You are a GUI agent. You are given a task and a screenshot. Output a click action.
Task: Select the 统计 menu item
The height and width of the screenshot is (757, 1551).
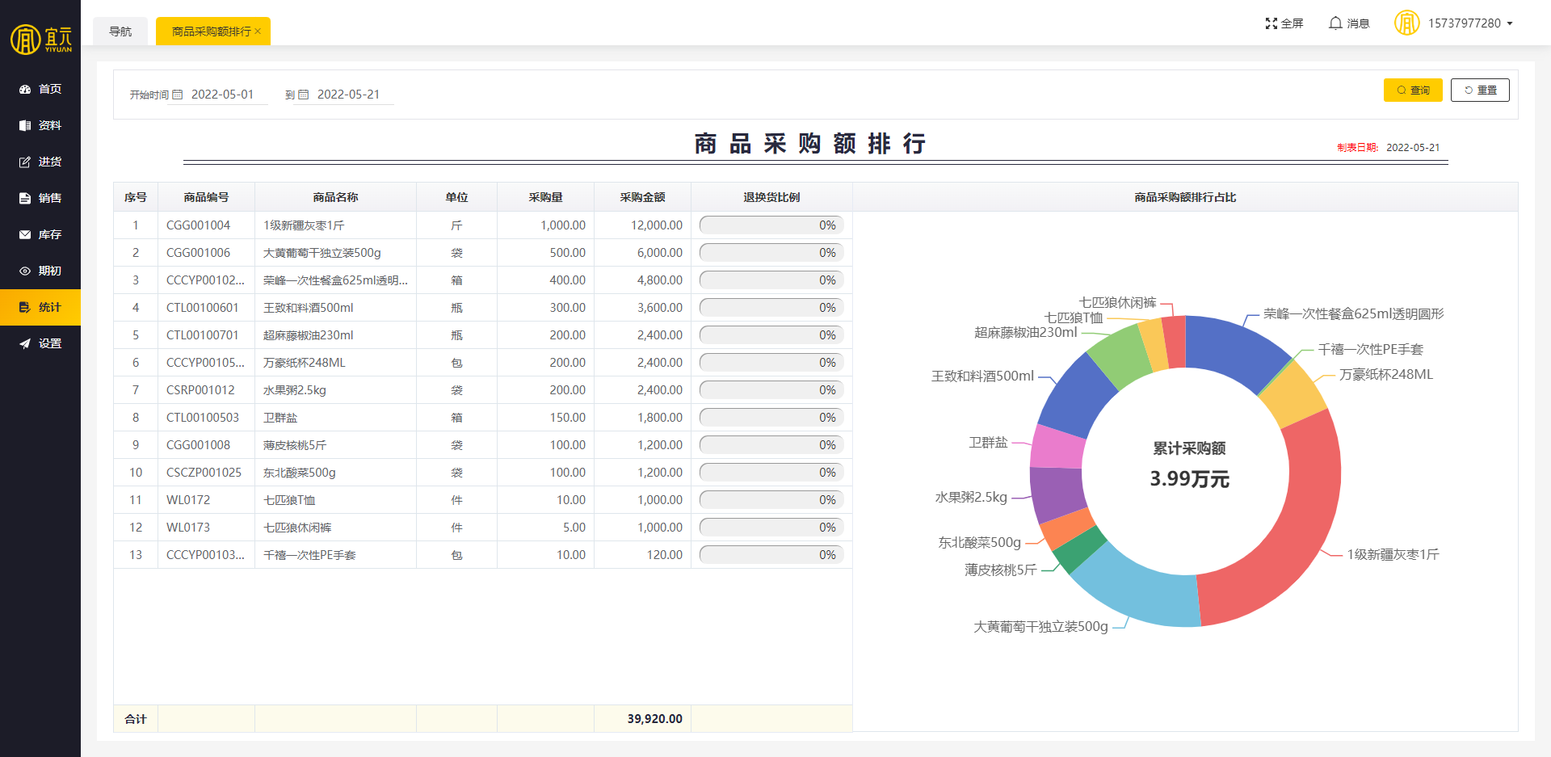(x=40, y=308)
